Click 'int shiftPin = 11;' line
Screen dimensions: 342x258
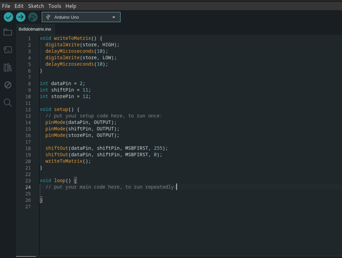pyautogui.click(x=65, y=90)
